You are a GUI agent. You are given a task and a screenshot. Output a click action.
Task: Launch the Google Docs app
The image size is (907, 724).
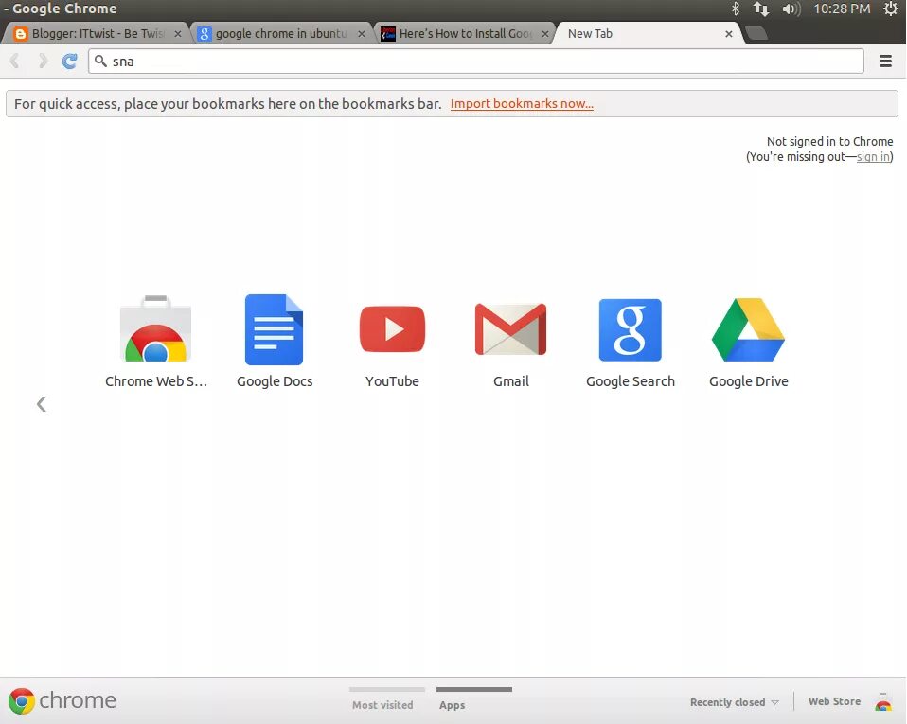275,329
